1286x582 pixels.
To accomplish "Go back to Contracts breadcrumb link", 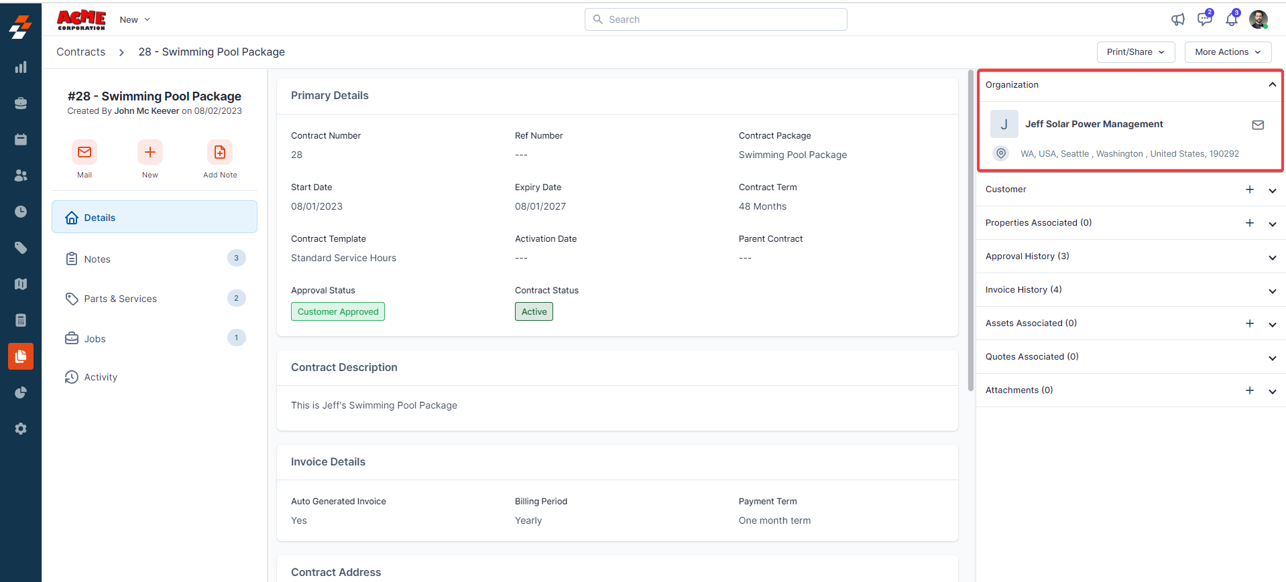I will [81, 52].
